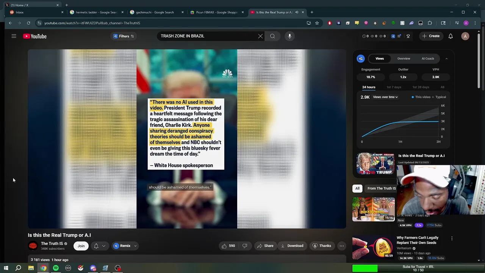
Task: Open YouTube notifications bell
Action: pyautogui.click(x=451, y=36)
